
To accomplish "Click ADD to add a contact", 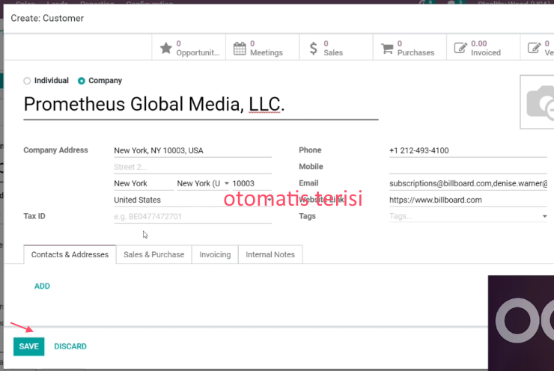I will coord(42,286).
